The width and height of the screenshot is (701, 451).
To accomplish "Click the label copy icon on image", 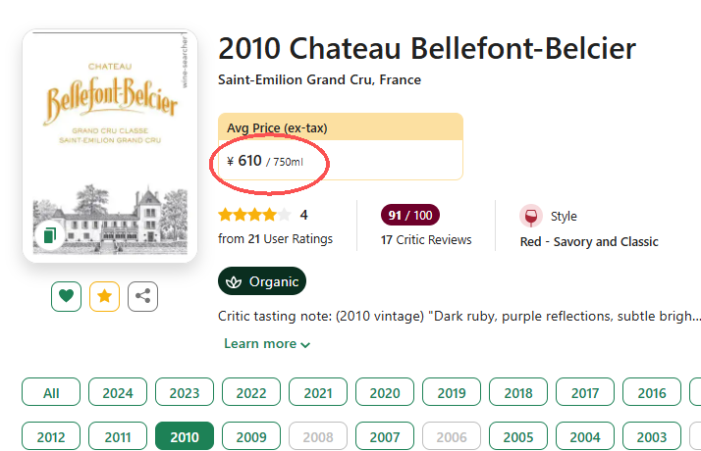I will point(47,235).
